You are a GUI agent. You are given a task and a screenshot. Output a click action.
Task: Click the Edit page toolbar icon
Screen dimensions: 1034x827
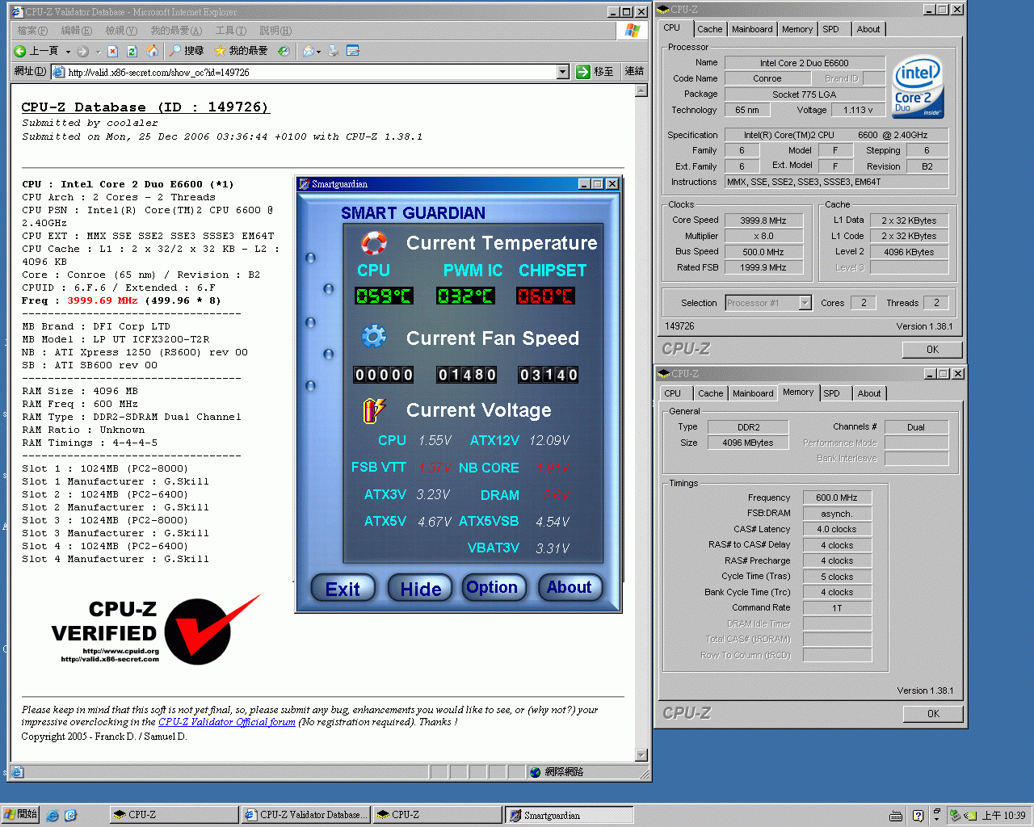353,51
